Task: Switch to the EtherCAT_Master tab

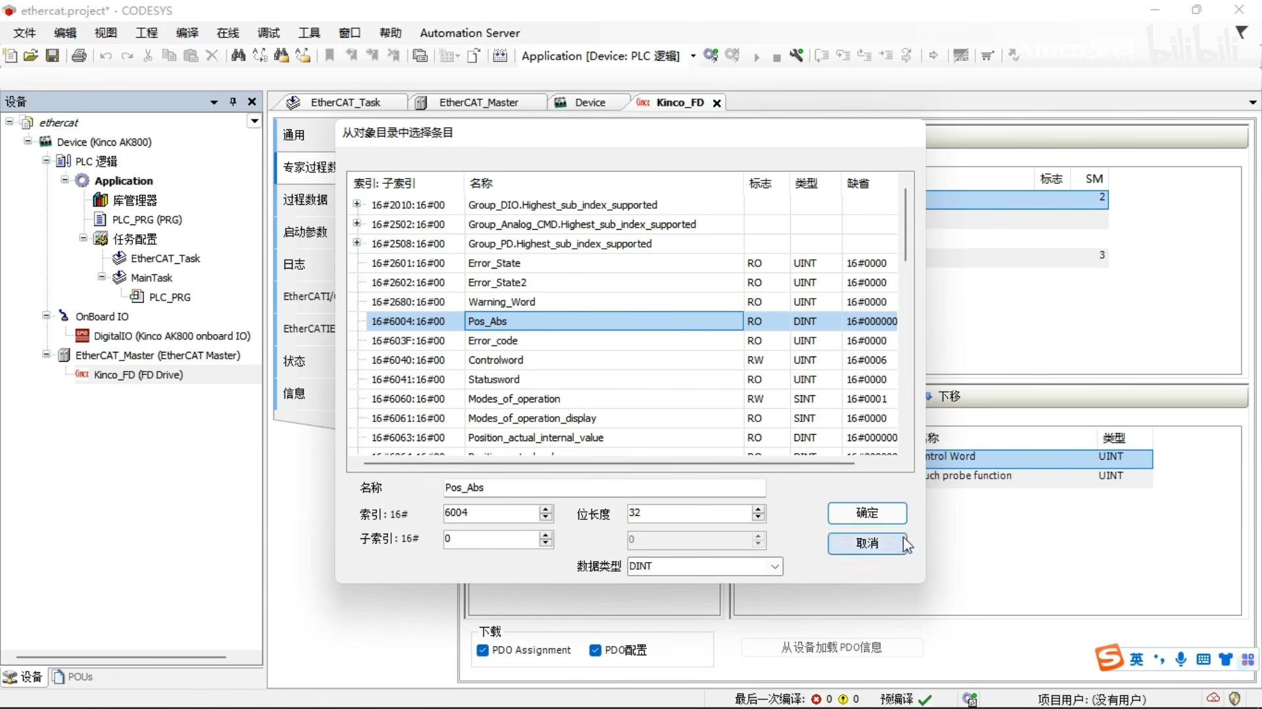Action: (479, 102)
